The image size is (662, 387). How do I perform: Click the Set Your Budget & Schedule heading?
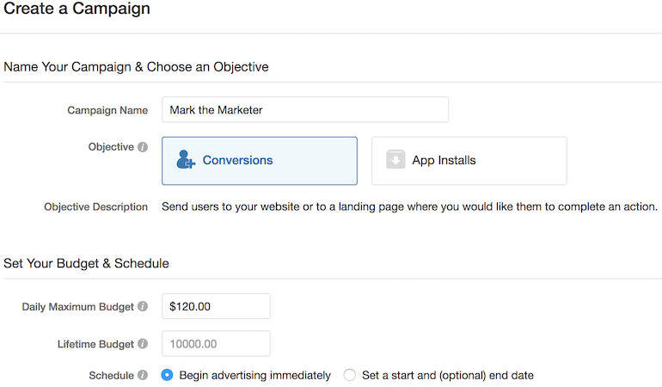click(x=86, y=263)
